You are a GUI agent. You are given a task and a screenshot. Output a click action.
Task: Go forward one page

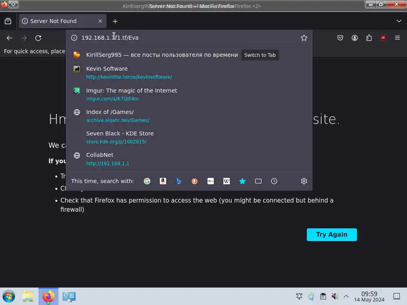pyautogui.click(x=24, y=38)
